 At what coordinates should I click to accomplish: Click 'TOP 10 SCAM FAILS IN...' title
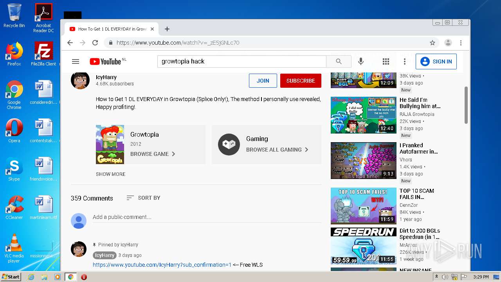pos(416,194)
